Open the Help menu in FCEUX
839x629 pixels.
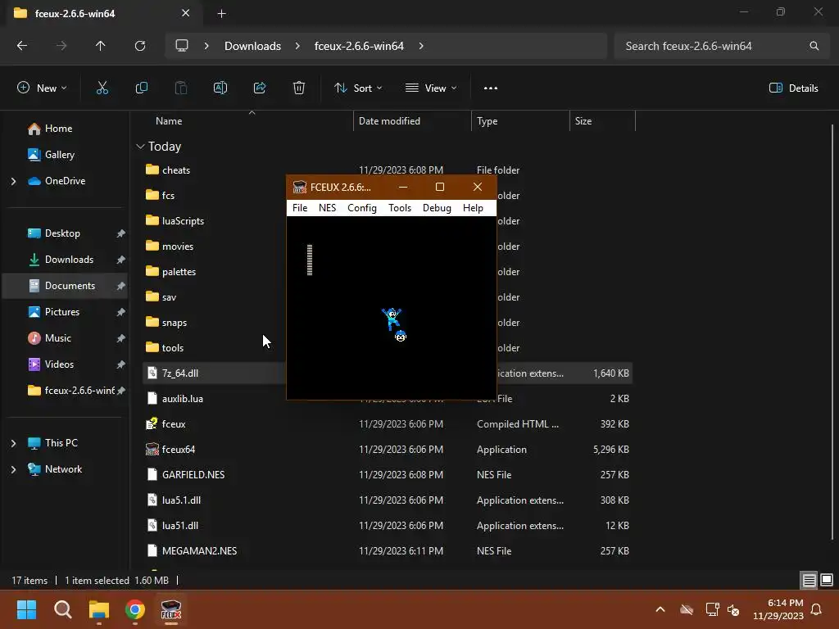473,208
